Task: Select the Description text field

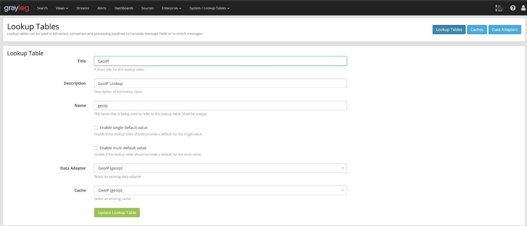Action: pyautogui.click(x=220, y=83)
